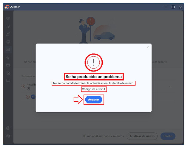Select the highlighted Software Updater laptop icon
The image size is (188, 149).
tap(8, 49)
